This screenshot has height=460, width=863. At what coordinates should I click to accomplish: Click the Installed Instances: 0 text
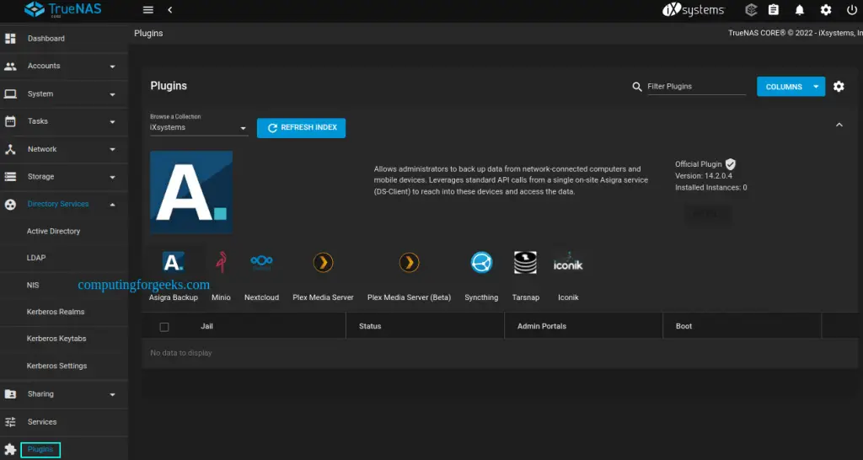click(x=711, y=188)
